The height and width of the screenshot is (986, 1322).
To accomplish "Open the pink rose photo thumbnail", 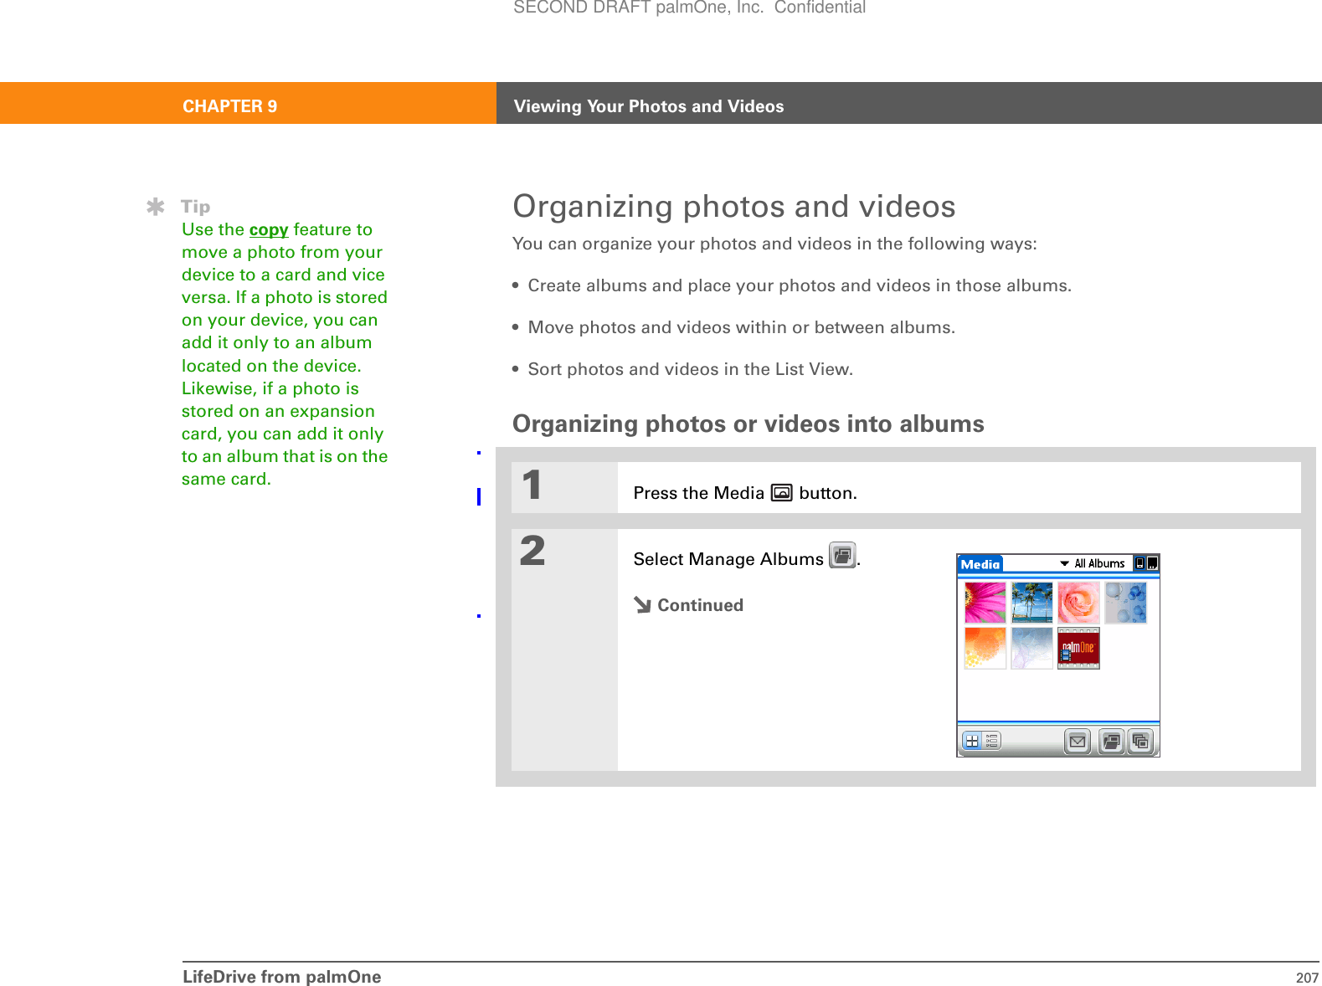I will tap(1078, 603).
